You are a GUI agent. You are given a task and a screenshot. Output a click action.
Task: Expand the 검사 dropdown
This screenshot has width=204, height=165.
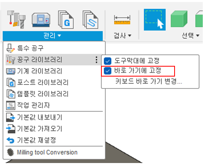coord(122,36)
